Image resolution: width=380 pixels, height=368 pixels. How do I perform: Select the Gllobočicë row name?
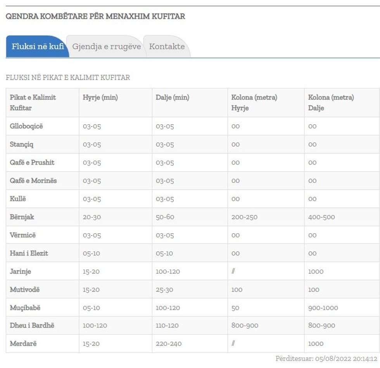pyautogui.click(x=26, y=126)
